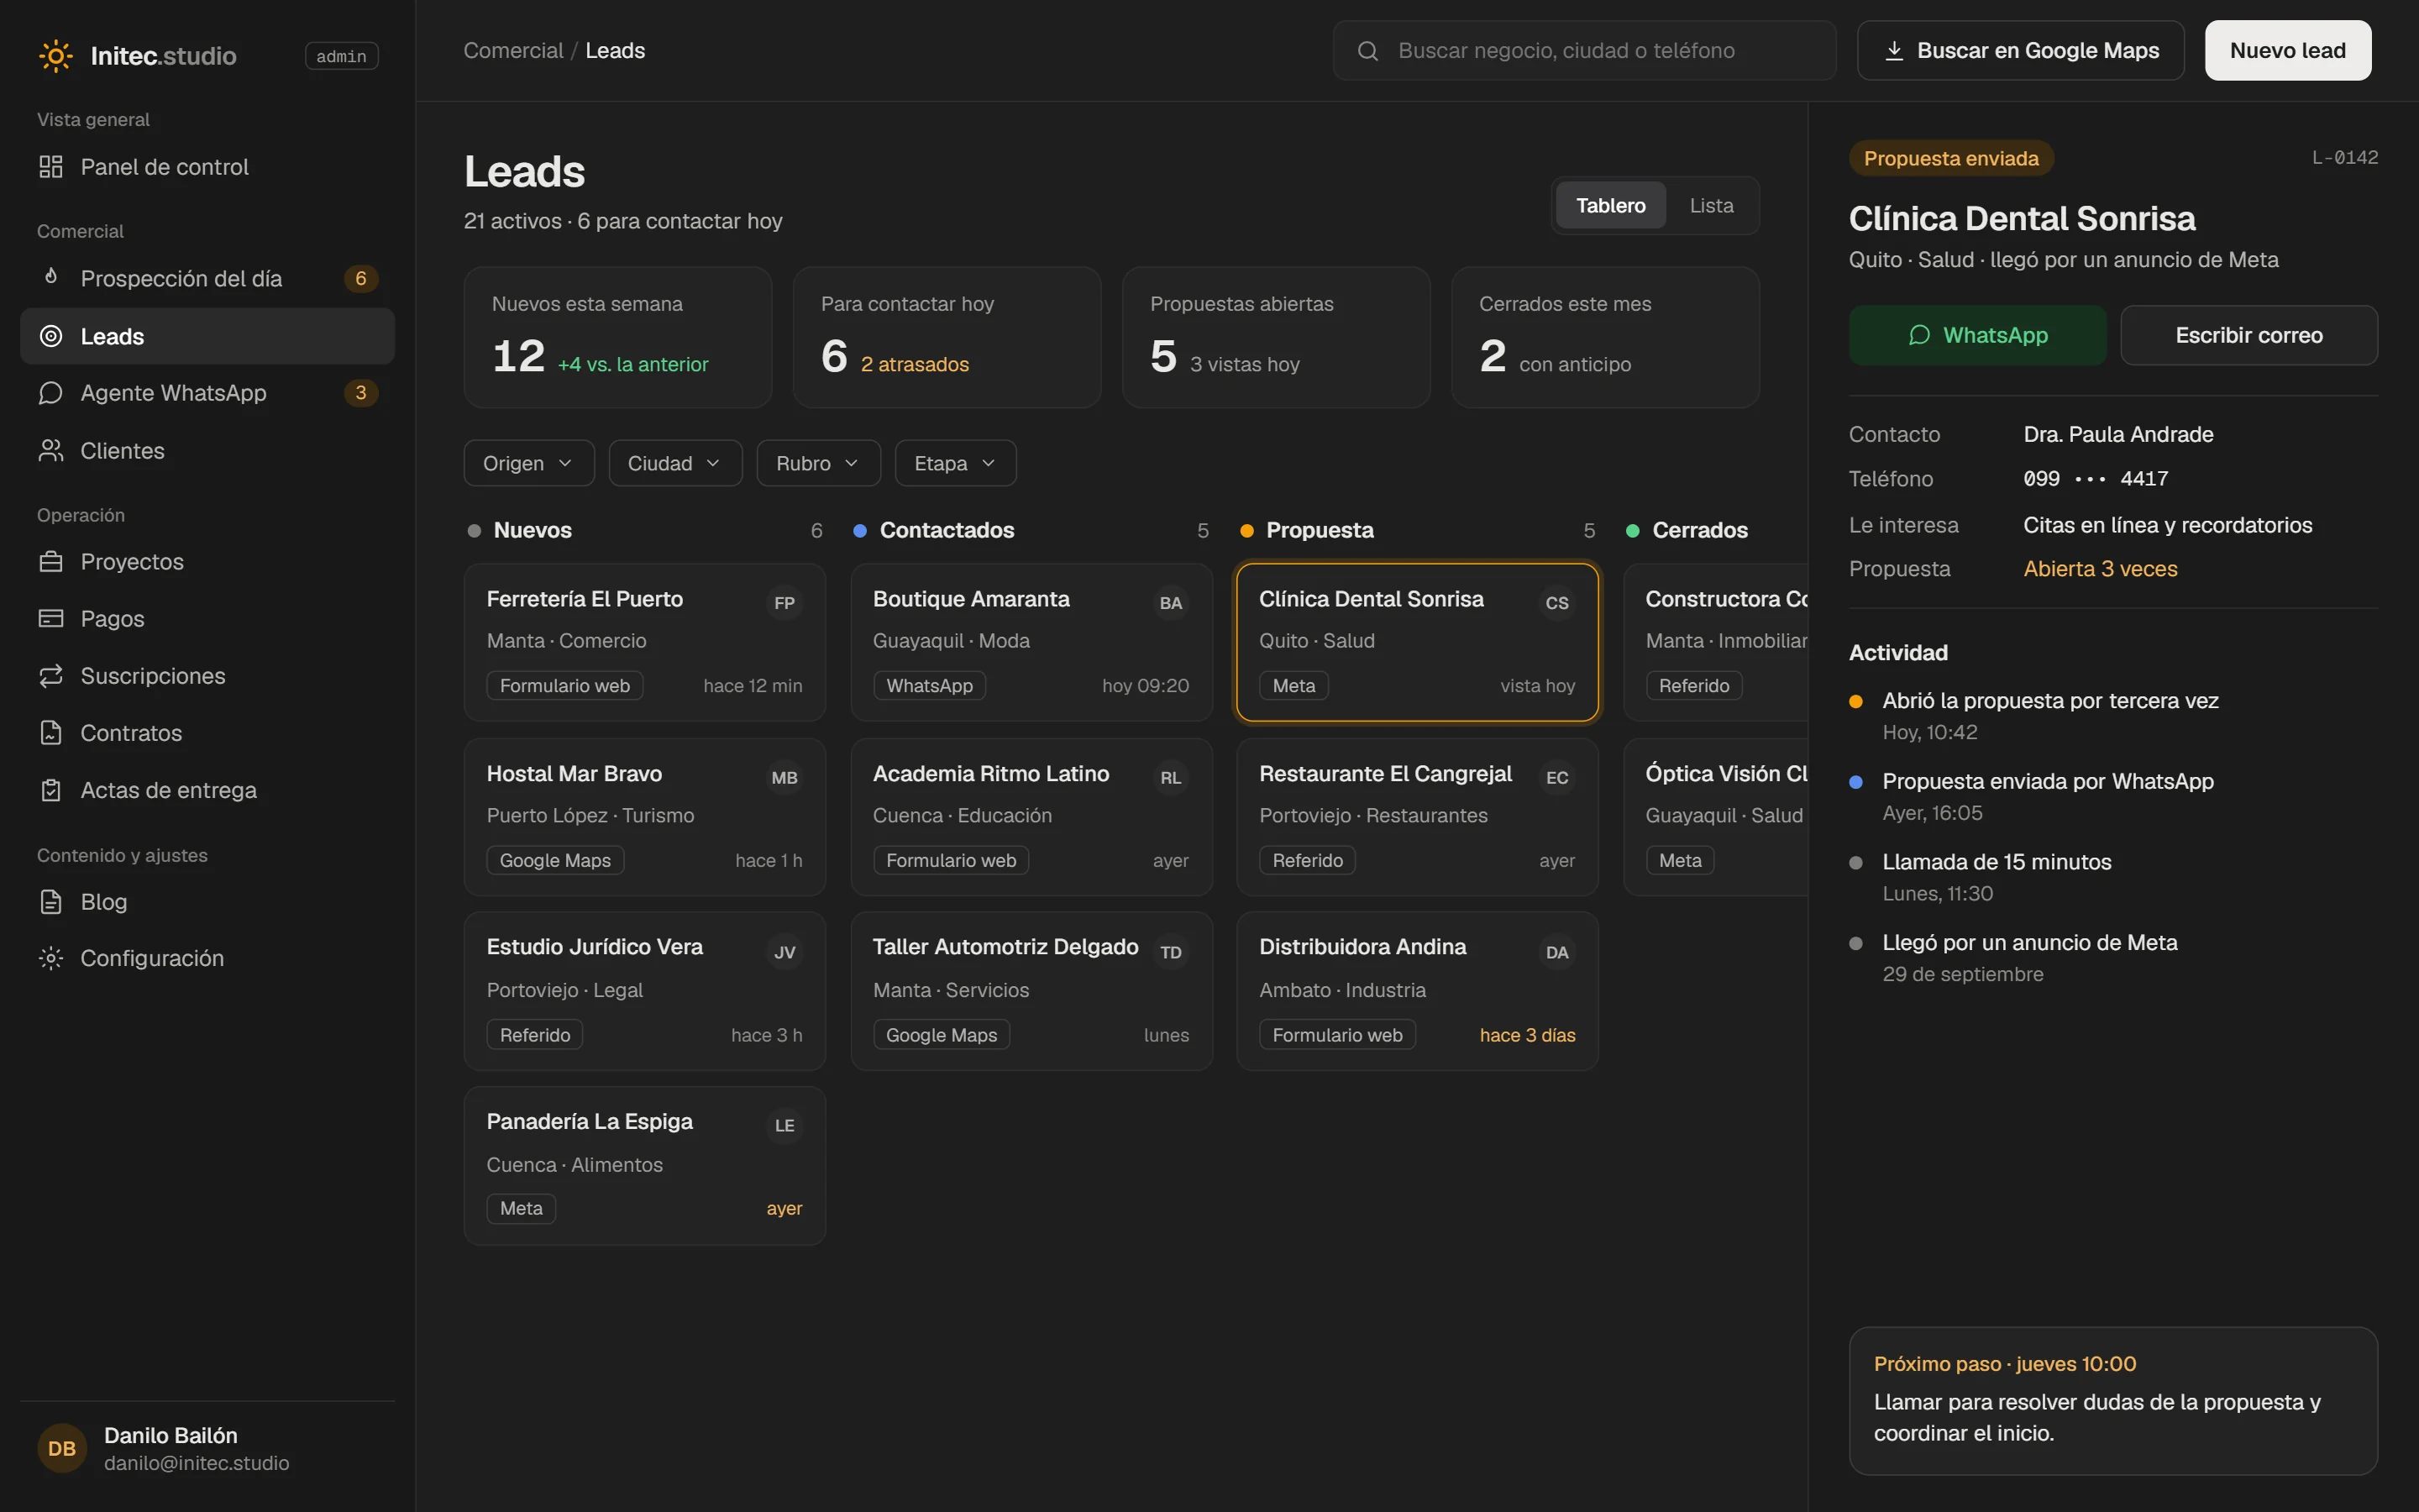Click the Pagos card icon

coord(51,619)
